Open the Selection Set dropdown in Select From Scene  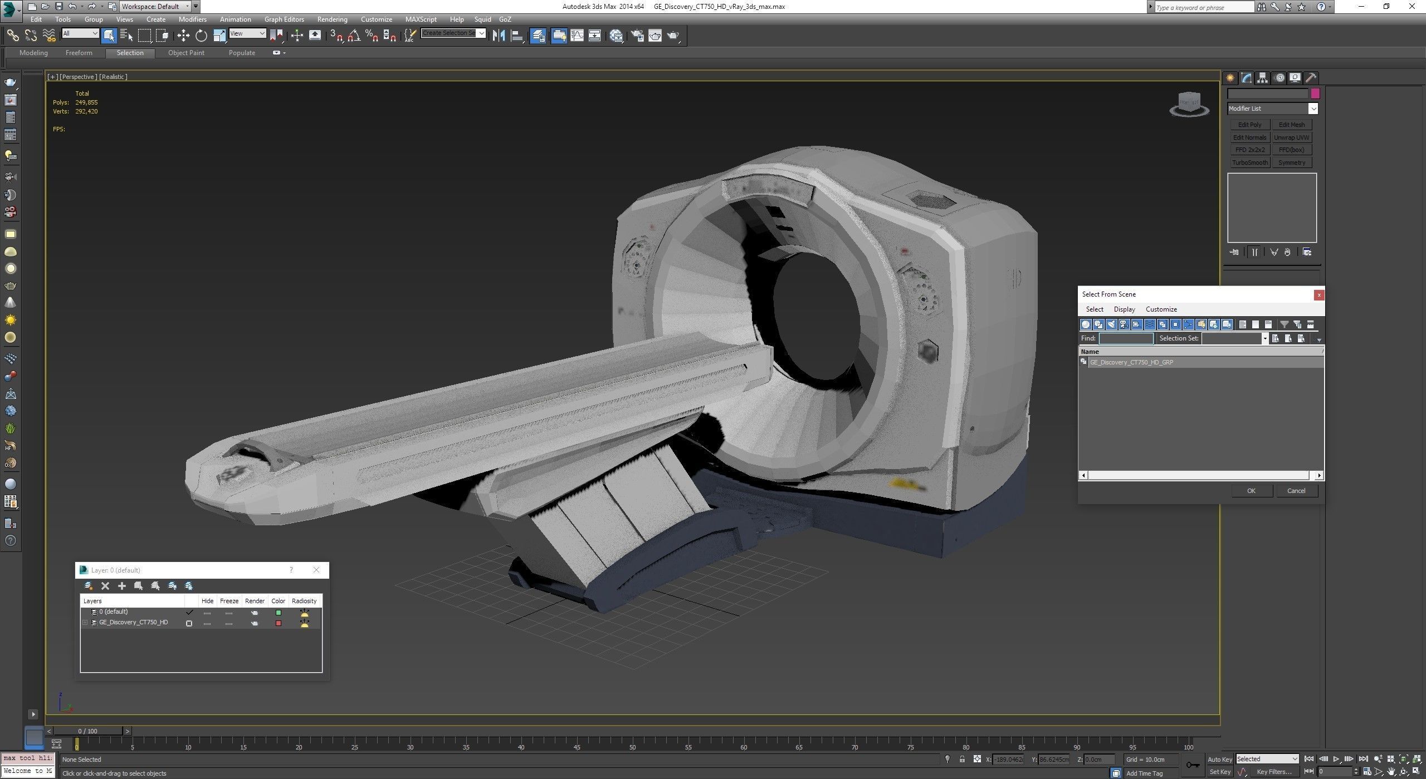pos(1264,338)
